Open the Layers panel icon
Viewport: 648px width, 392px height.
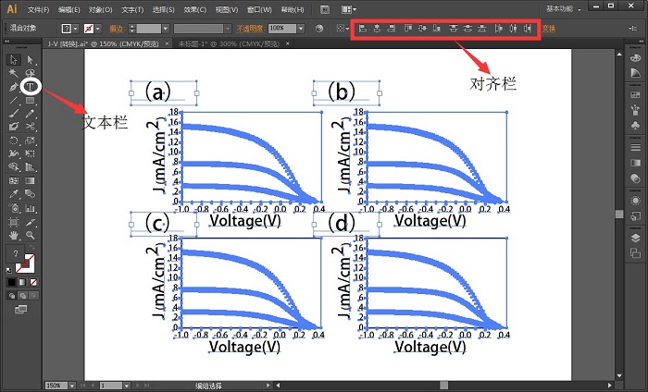pos(635,239)
